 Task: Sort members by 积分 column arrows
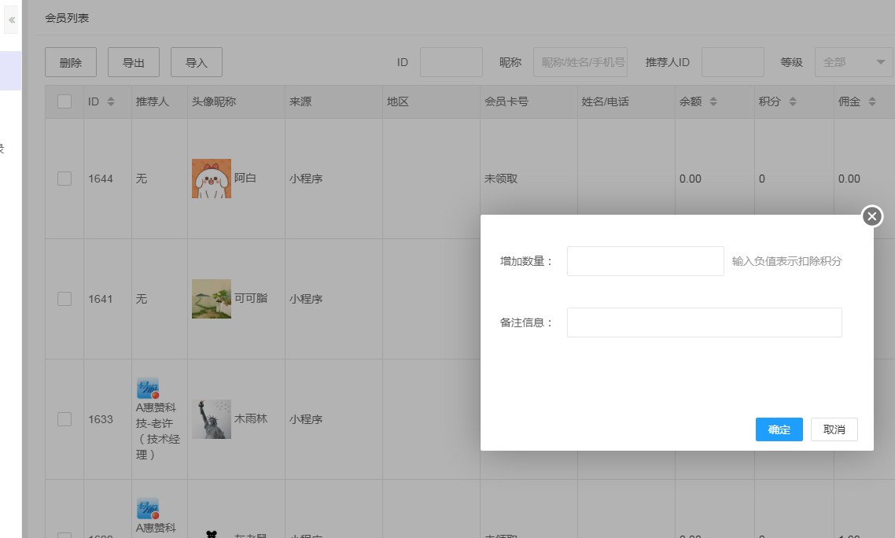(792, 101)
